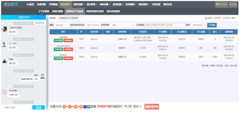Switch to 玩家历史积分变动 submenu tab
This screenshot has height=113, width=240.
coord(95,11)
